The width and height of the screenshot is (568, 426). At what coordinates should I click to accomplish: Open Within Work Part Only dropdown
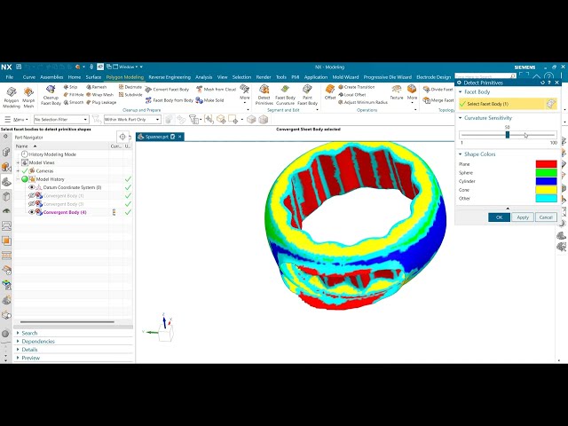click(132, 119)
